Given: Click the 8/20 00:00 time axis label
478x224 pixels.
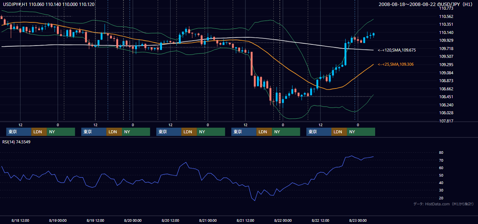Looking at the screenshot, I should pos(133,220).
